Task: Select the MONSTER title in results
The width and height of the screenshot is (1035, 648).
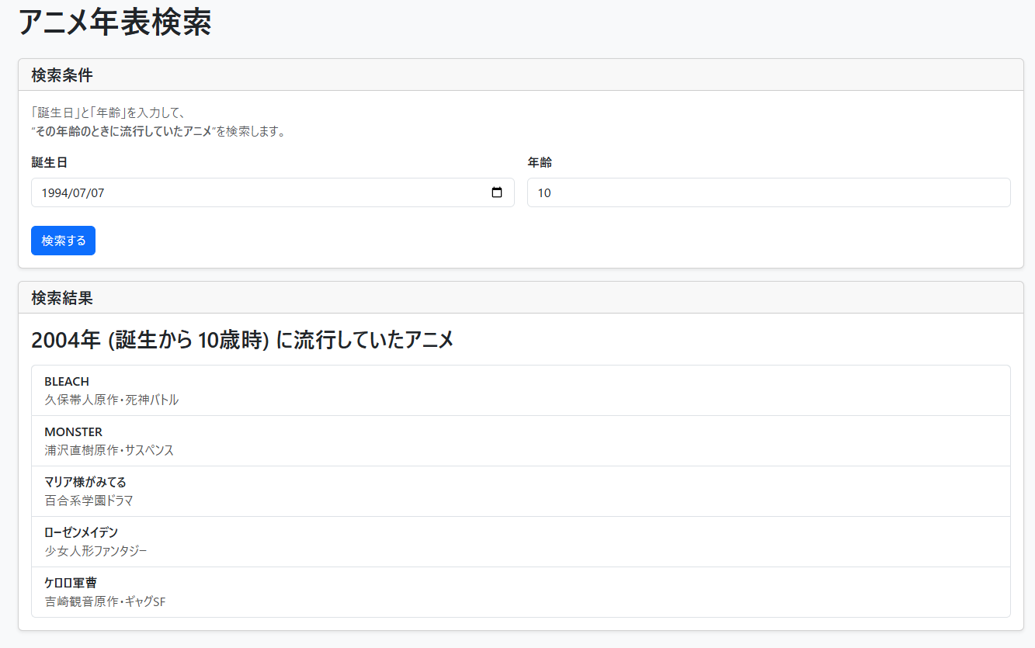Action: point(73,431)
